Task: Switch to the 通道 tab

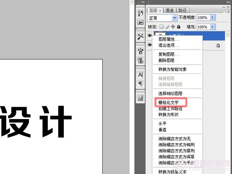Action: 169,10
